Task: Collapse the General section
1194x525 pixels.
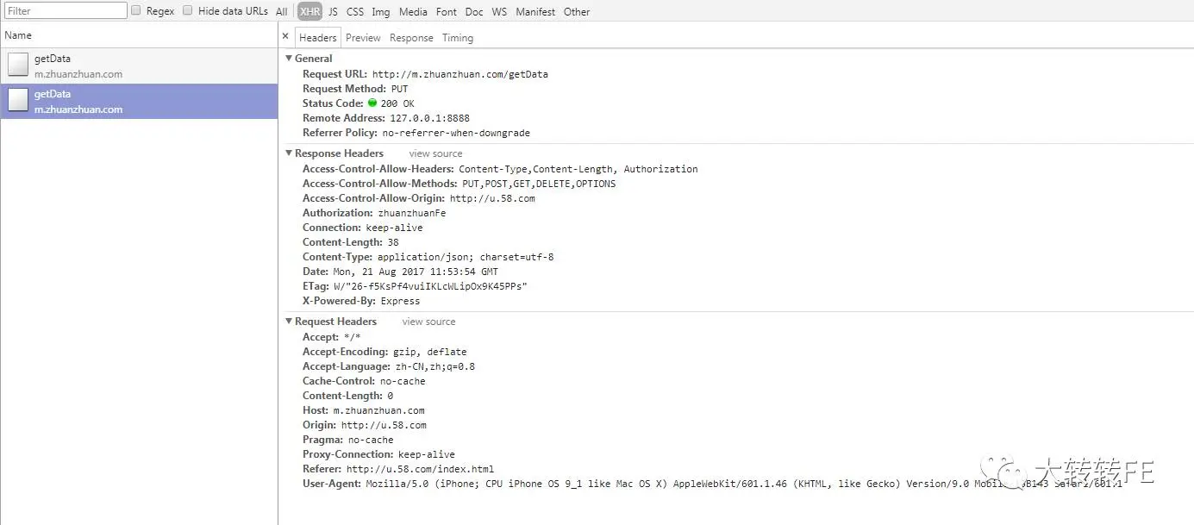Action: (289, 59)
